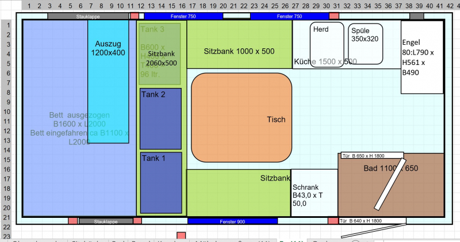Select the brown Bad 1100 x 650 shape
Image resolution: width=460 pixels, height=242 pixels.
pyautogui.click(x=391, y=185)
